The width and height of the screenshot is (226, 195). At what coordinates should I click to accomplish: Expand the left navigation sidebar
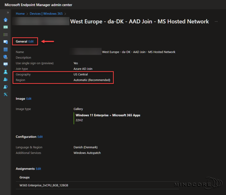(8, 13)
